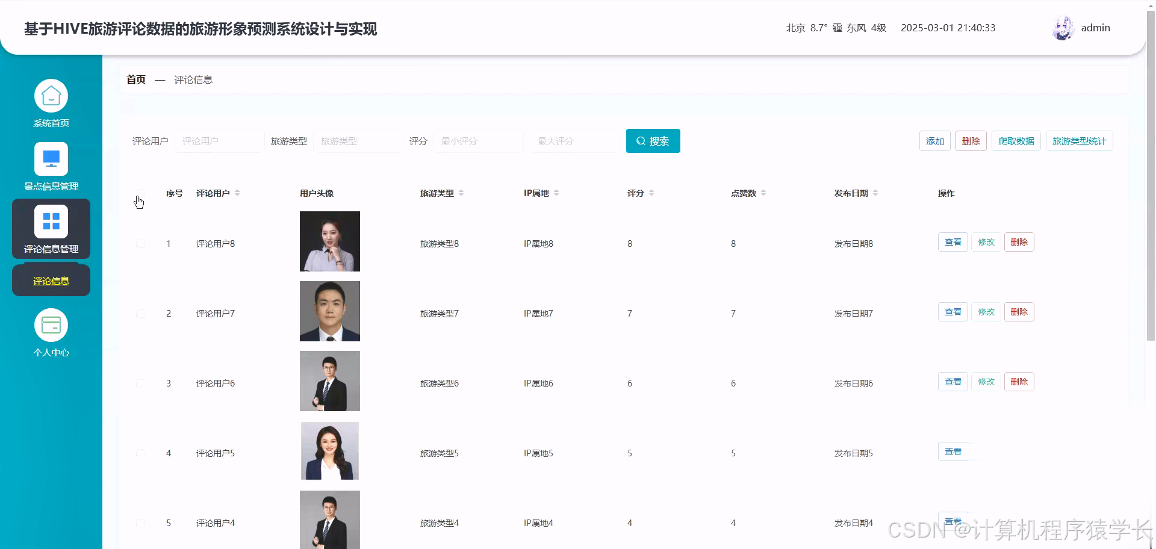Click the 评论信息管理 grid icon

51,221
